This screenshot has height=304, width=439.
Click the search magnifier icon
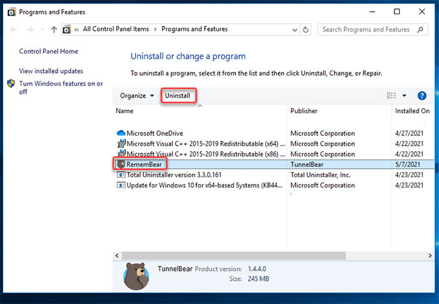click(420, 30)
